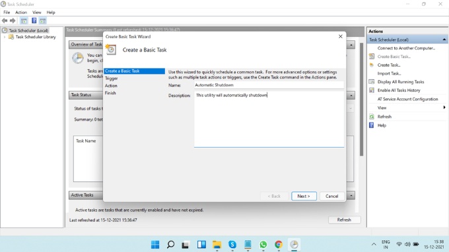Click the Display All Running Tasks icon
This screenshot has width=449, height=252.
pos(371,82)
